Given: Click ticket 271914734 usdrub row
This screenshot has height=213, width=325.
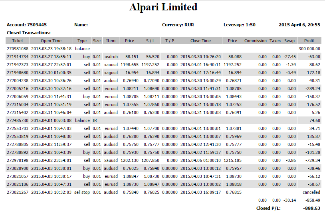Looking at the screenshot, I should 163,57.
